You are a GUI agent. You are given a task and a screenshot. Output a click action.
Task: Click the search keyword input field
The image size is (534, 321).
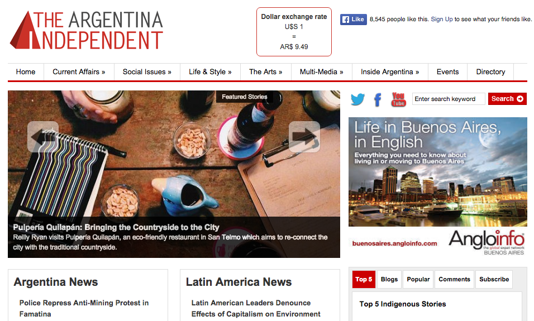click(x=449, y=99)
